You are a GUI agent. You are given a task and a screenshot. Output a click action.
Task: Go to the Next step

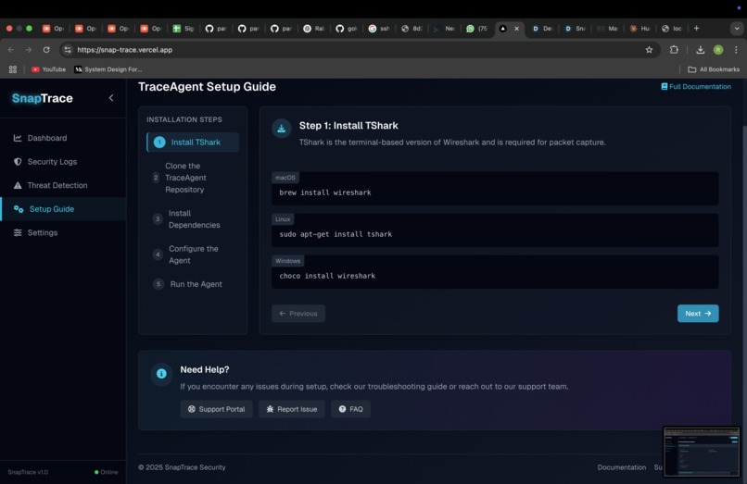click(x=698, y=314)
